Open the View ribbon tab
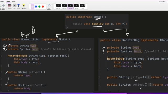 [x=14, y=2]
